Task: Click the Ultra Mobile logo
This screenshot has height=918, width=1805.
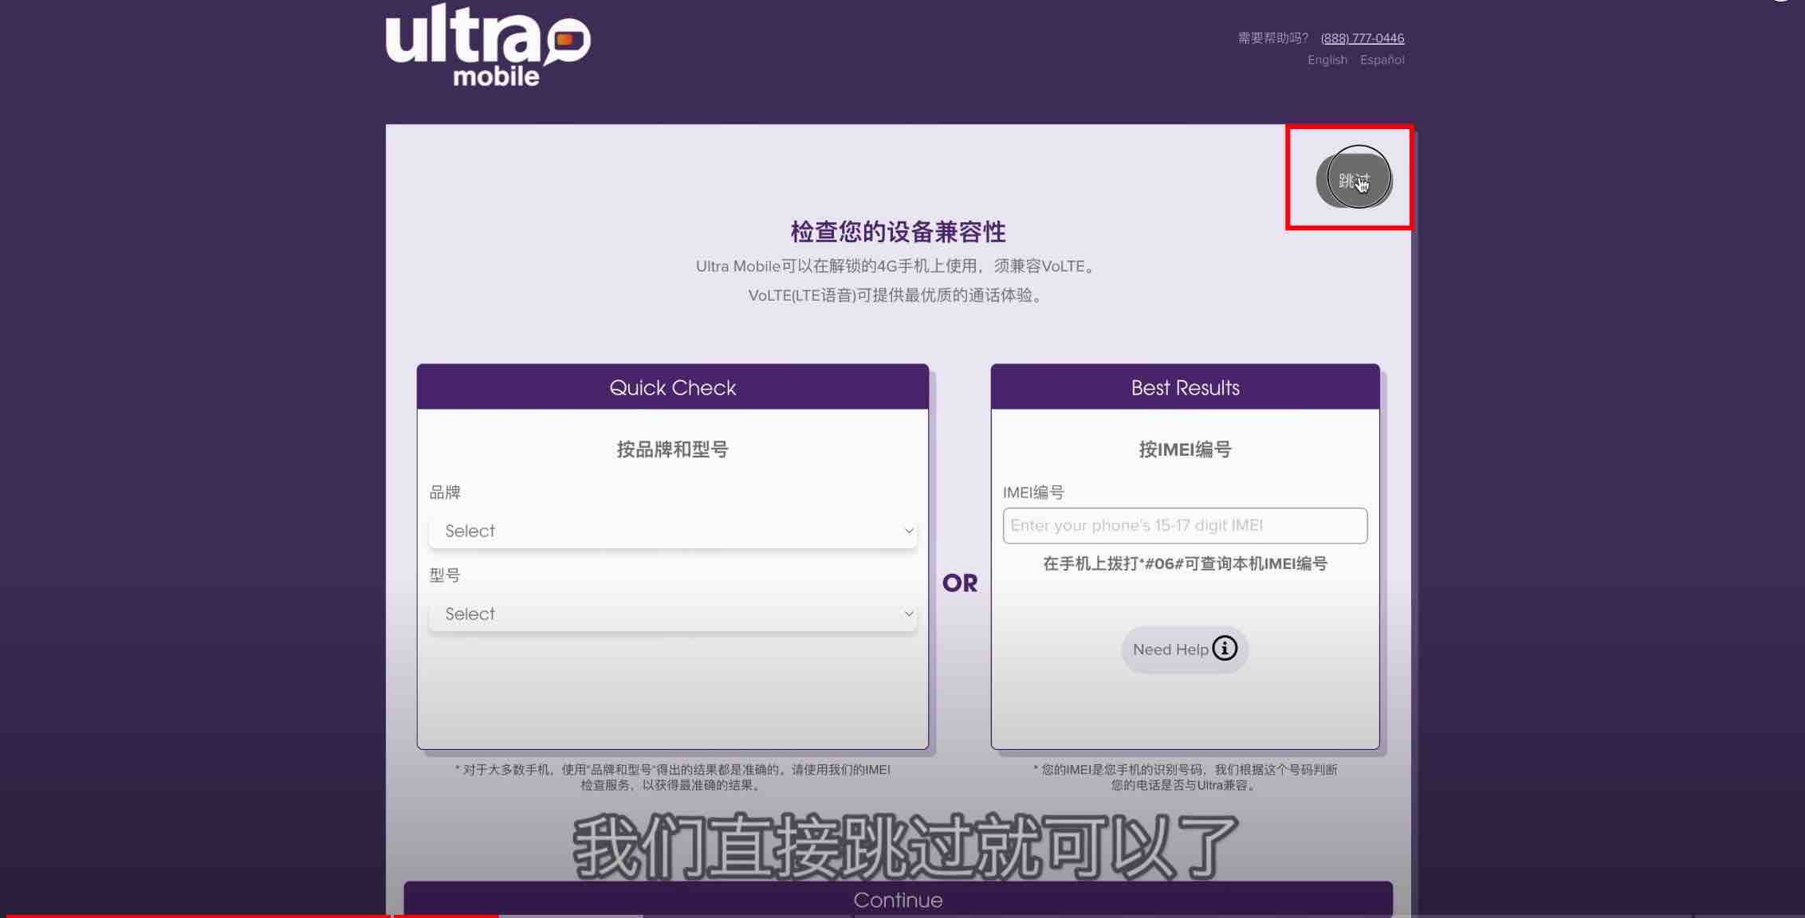Action: (x=488, y=45)
